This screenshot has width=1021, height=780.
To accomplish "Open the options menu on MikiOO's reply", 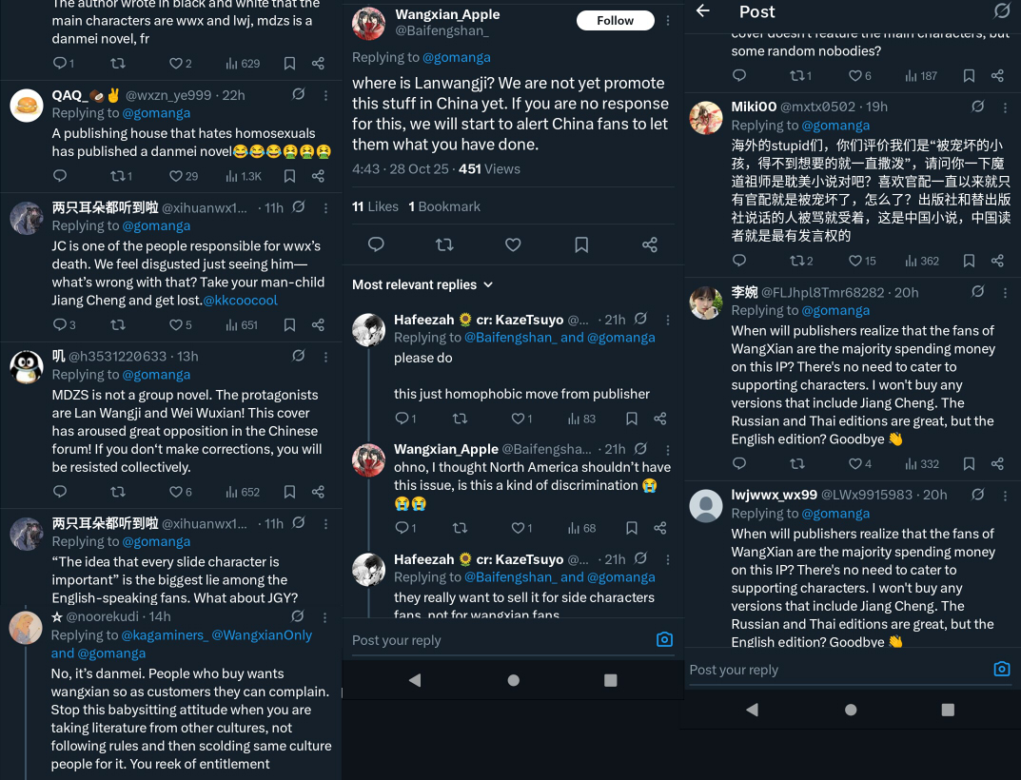I will 1005,107.
